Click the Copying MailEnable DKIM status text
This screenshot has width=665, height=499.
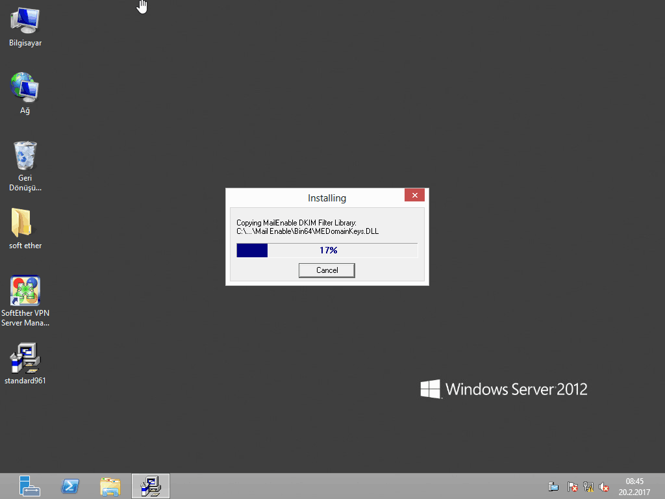[x=296, y=223]
